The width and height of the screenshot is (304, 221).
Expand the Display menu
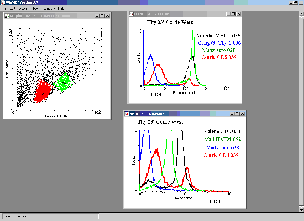pos(24,8)
